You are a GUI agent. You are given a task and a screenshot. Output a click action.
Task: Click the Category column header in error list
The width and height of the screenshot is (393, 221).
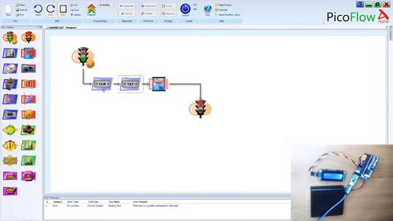(x=58, y=202)
